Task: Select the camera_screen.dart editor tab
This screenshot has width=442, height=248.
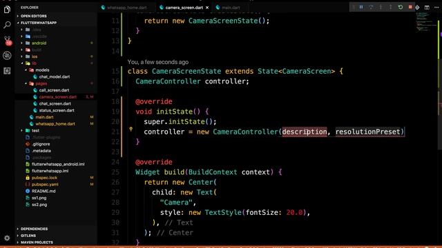Action: pyautogui.click(x=184, y=8)
